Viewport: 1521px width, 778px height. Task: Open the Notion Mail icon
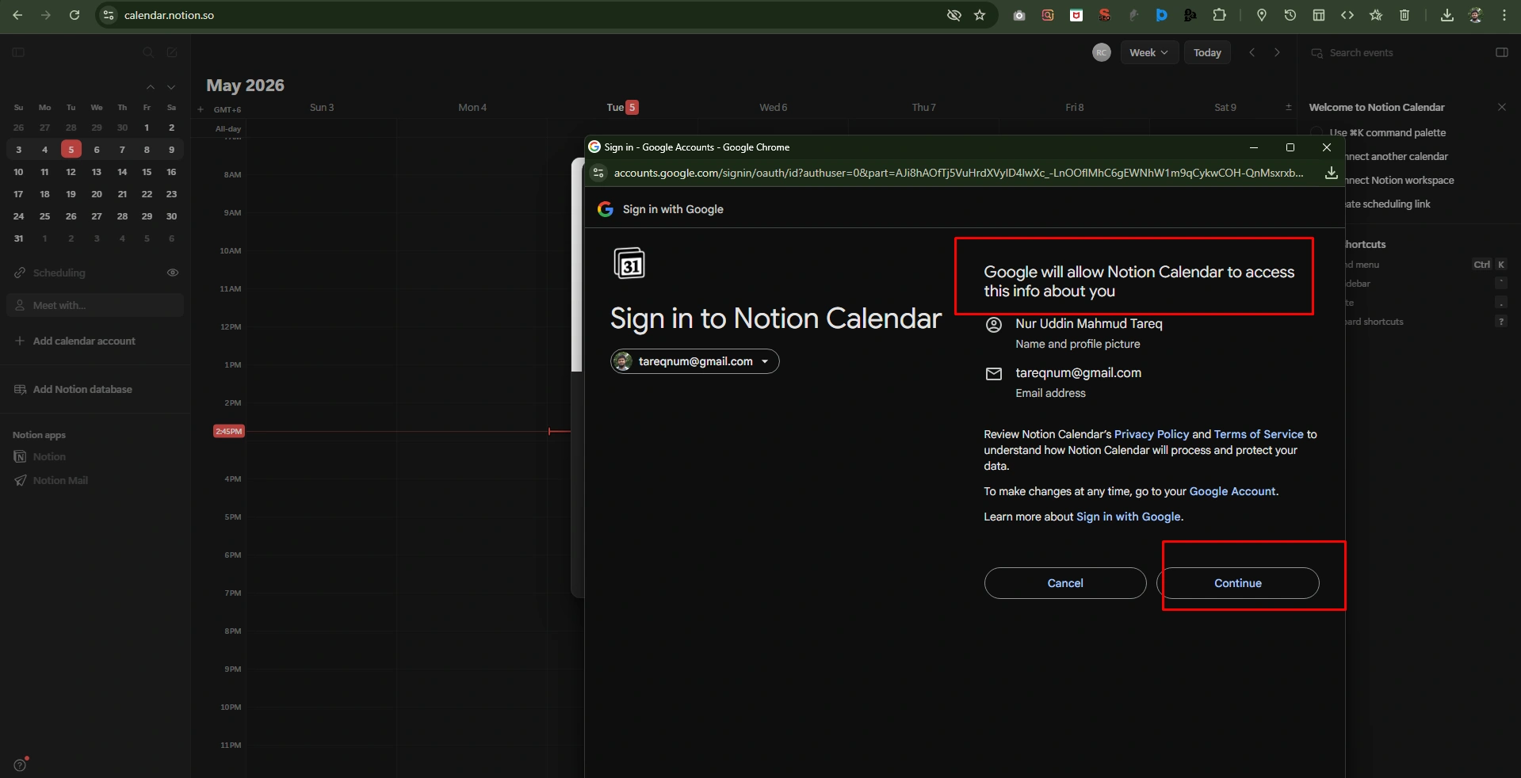21,480
